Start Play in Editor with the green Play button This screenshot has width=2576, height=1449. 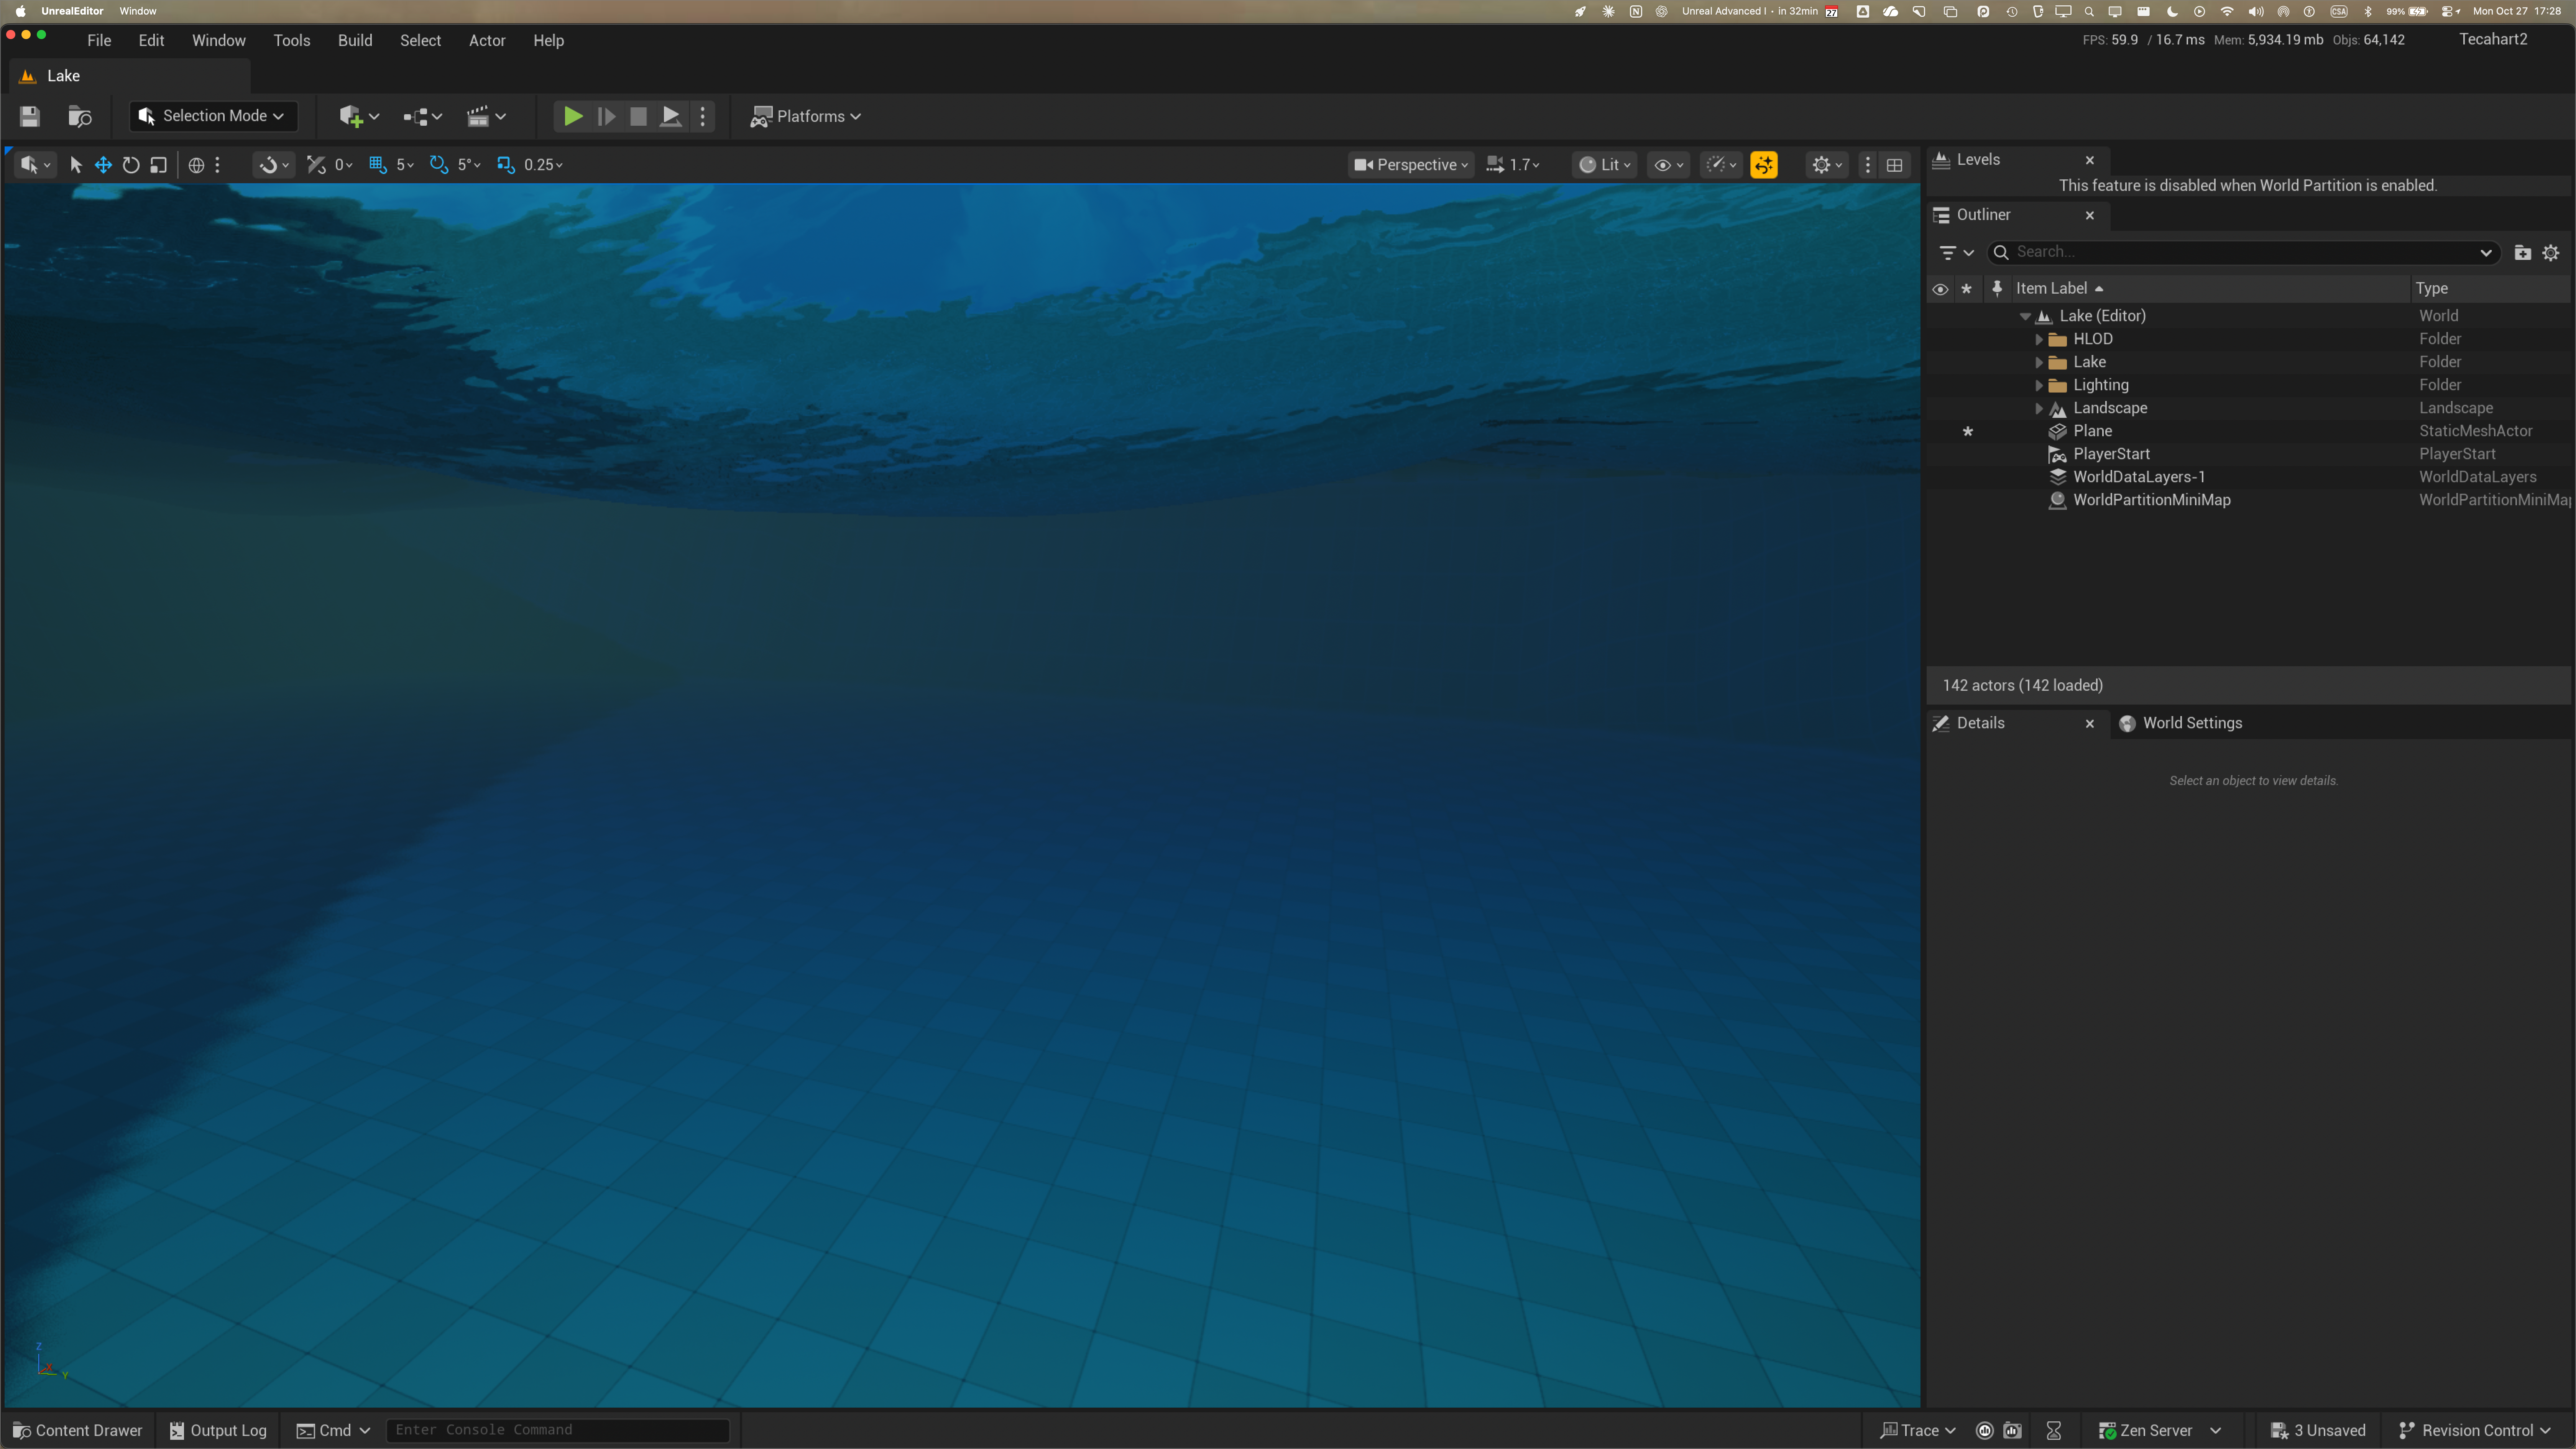tap(573, 116)
